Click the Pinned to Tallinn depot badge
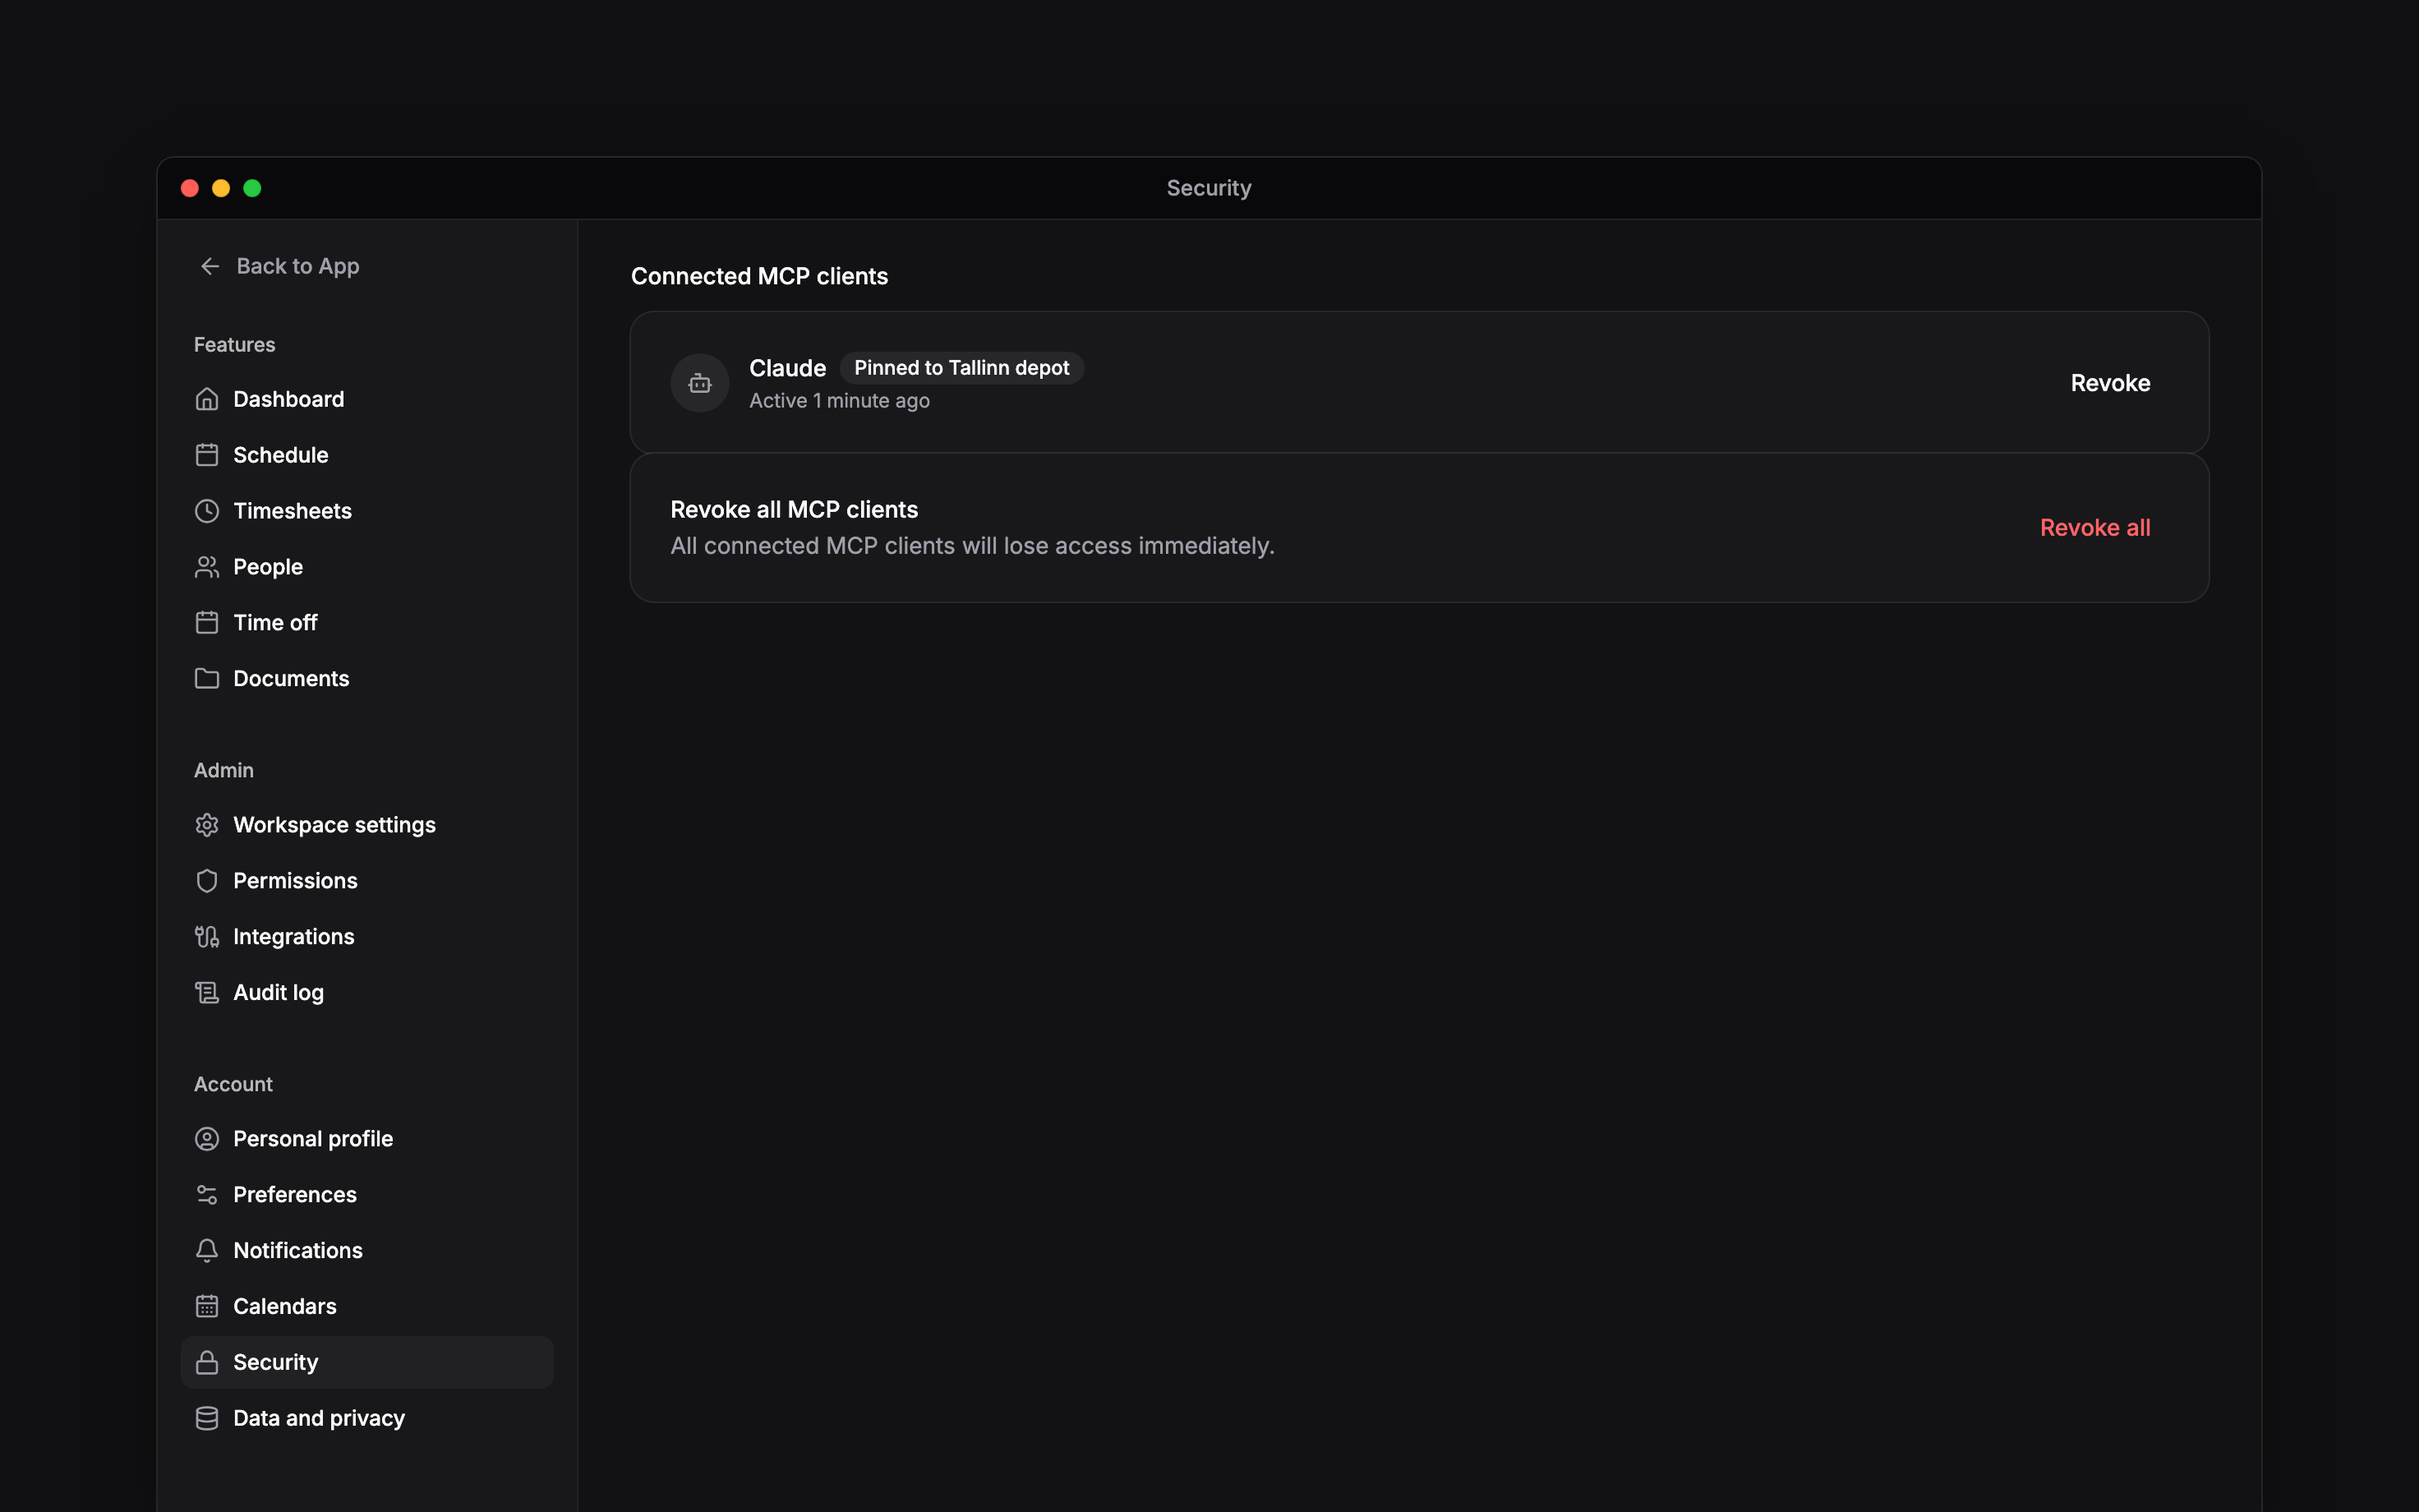 click(961, 368)
